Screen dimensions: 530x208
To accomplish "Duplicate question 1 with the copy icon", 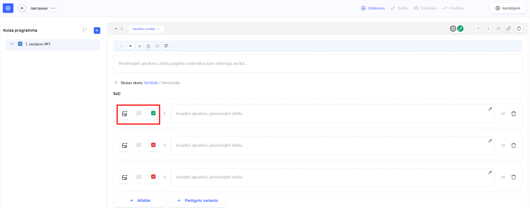I will click(x=508, y=29).
